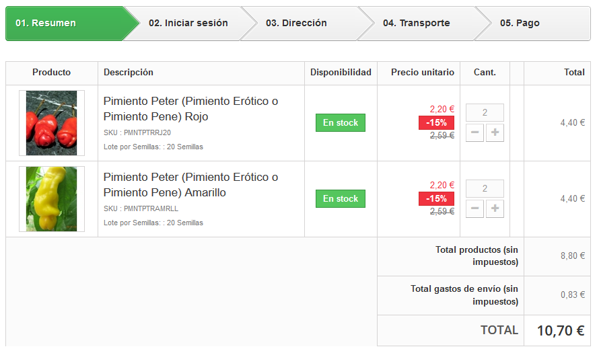Focus the quantity field for Rojo pepper

(x=485, y=113)
